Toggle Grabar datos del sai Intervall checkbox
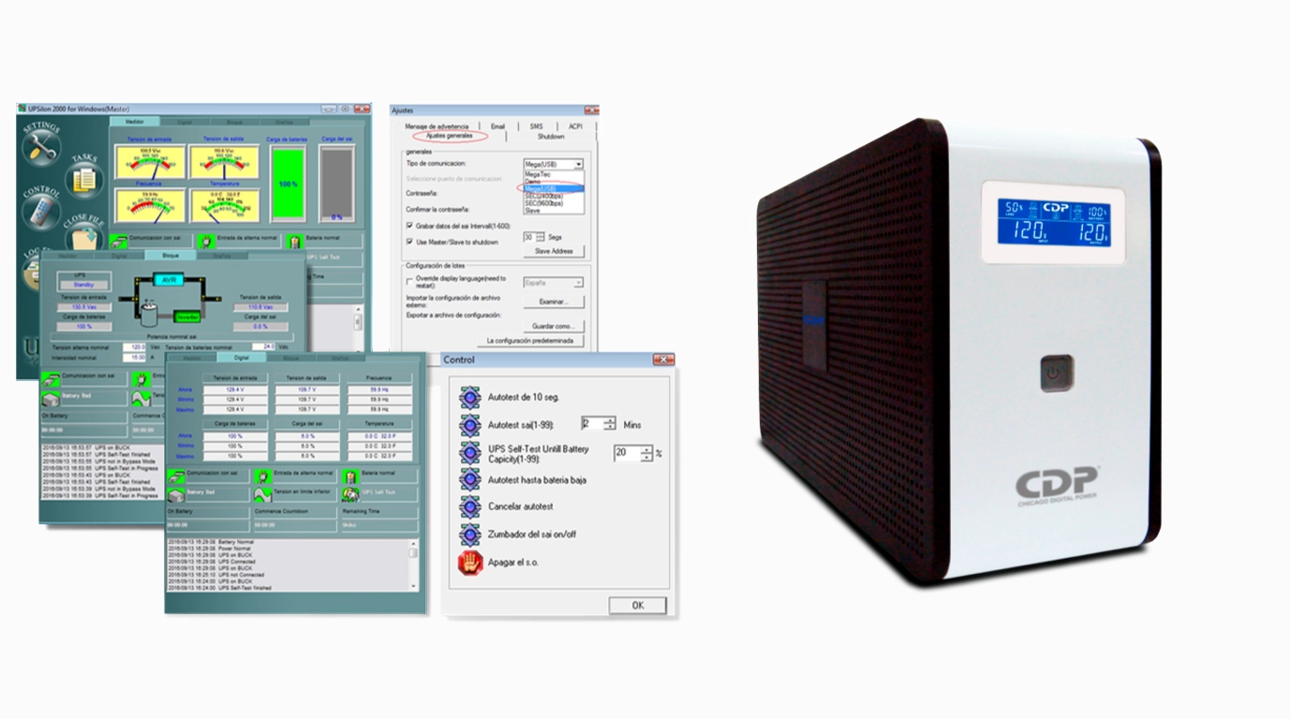The width and height of the screenshot is (1290, 719). click(410, 226)
